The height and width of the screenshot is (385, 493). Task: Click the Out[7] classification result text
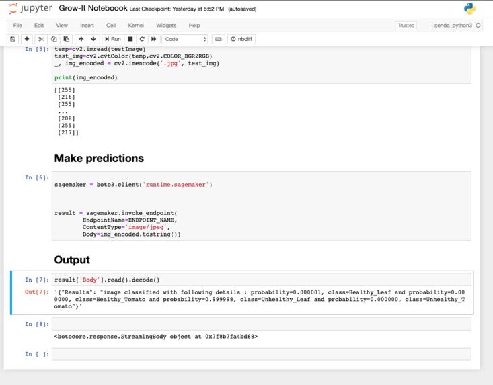[260, 299]
